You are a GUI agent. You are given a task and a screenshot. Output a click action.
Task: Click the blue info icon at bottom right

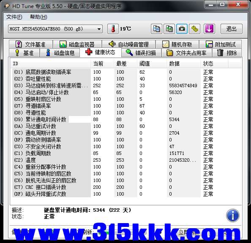[x=233, y=215]
